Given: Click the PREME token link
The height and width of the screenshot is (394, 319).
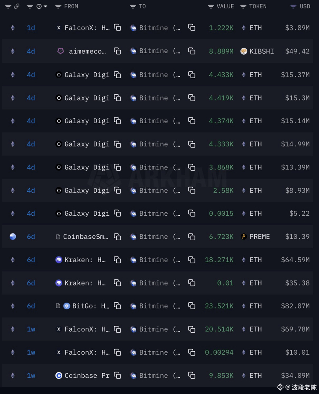Looking at the screenshot, I should tap(259, 237).
